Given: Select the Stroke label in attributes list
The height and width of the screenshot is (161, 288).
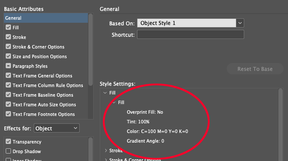Looking at the screenshot, I should click(19, 37).
